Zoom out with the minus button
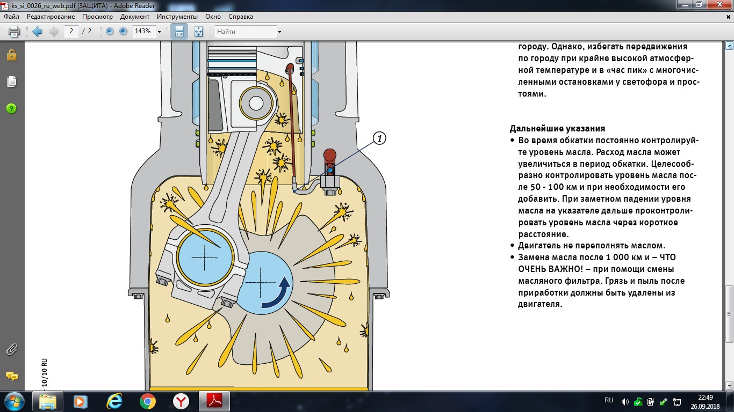 (x=110, y=32)
